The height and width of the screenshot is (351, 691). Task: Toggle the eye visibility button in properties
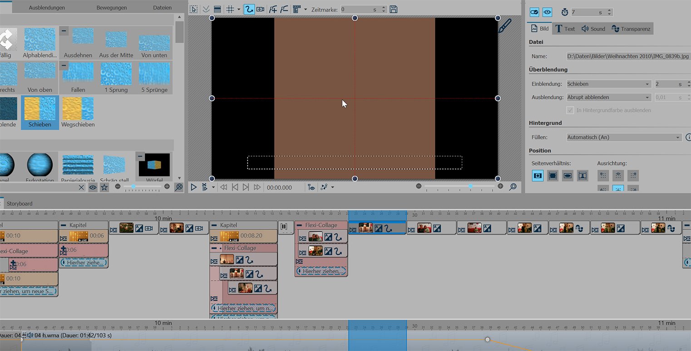(548, 12)
